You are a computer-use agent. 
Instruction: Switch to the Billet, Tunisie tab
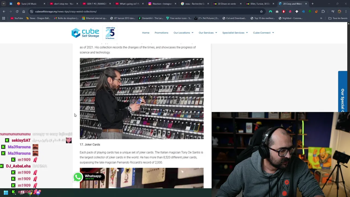[x=260, y=4]
